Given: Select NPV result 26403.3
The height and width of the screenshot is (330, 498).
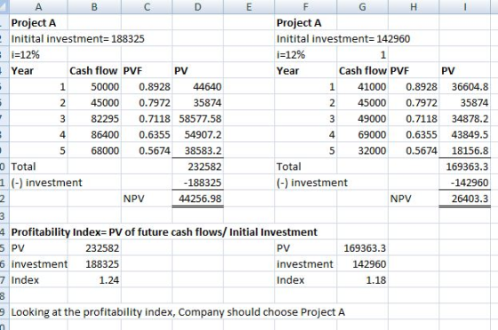Looking at the screenshot, I should 470,198.
